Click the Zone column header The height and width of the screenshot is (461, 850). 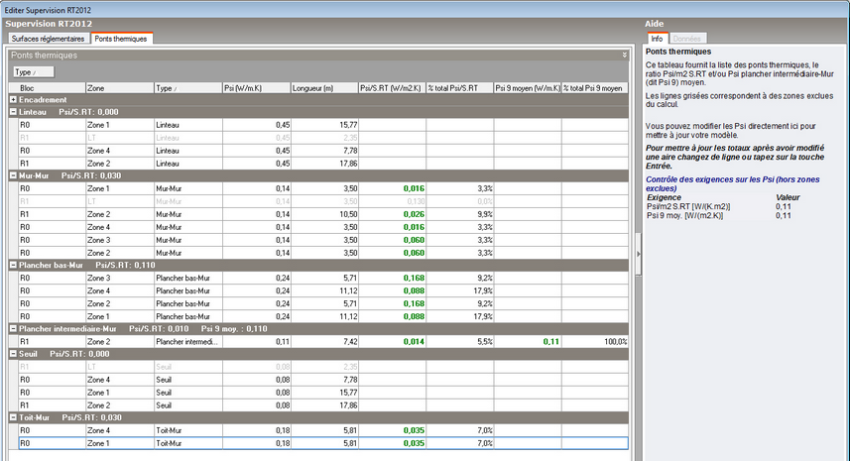[118, 87]
